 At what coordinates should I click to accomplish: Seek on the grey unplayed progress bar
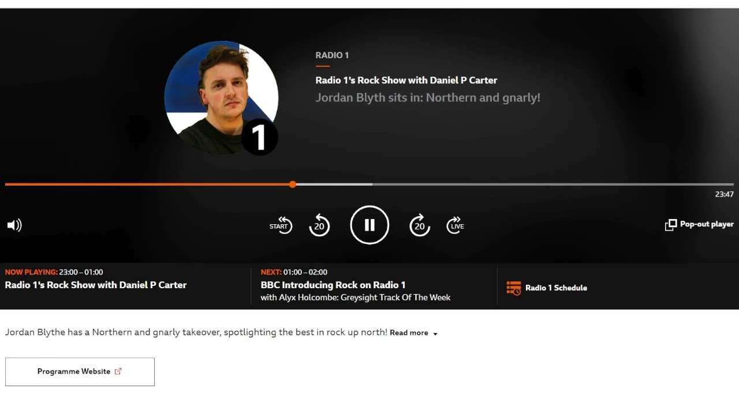point(553,184)
